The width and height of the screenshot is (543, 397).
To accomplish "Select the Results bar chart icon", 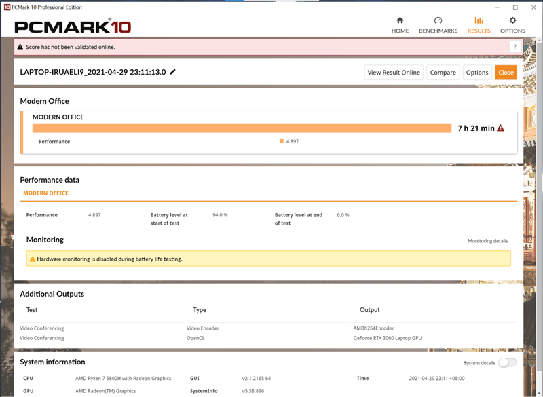I will pyautogui.click(x=479, y=20).
